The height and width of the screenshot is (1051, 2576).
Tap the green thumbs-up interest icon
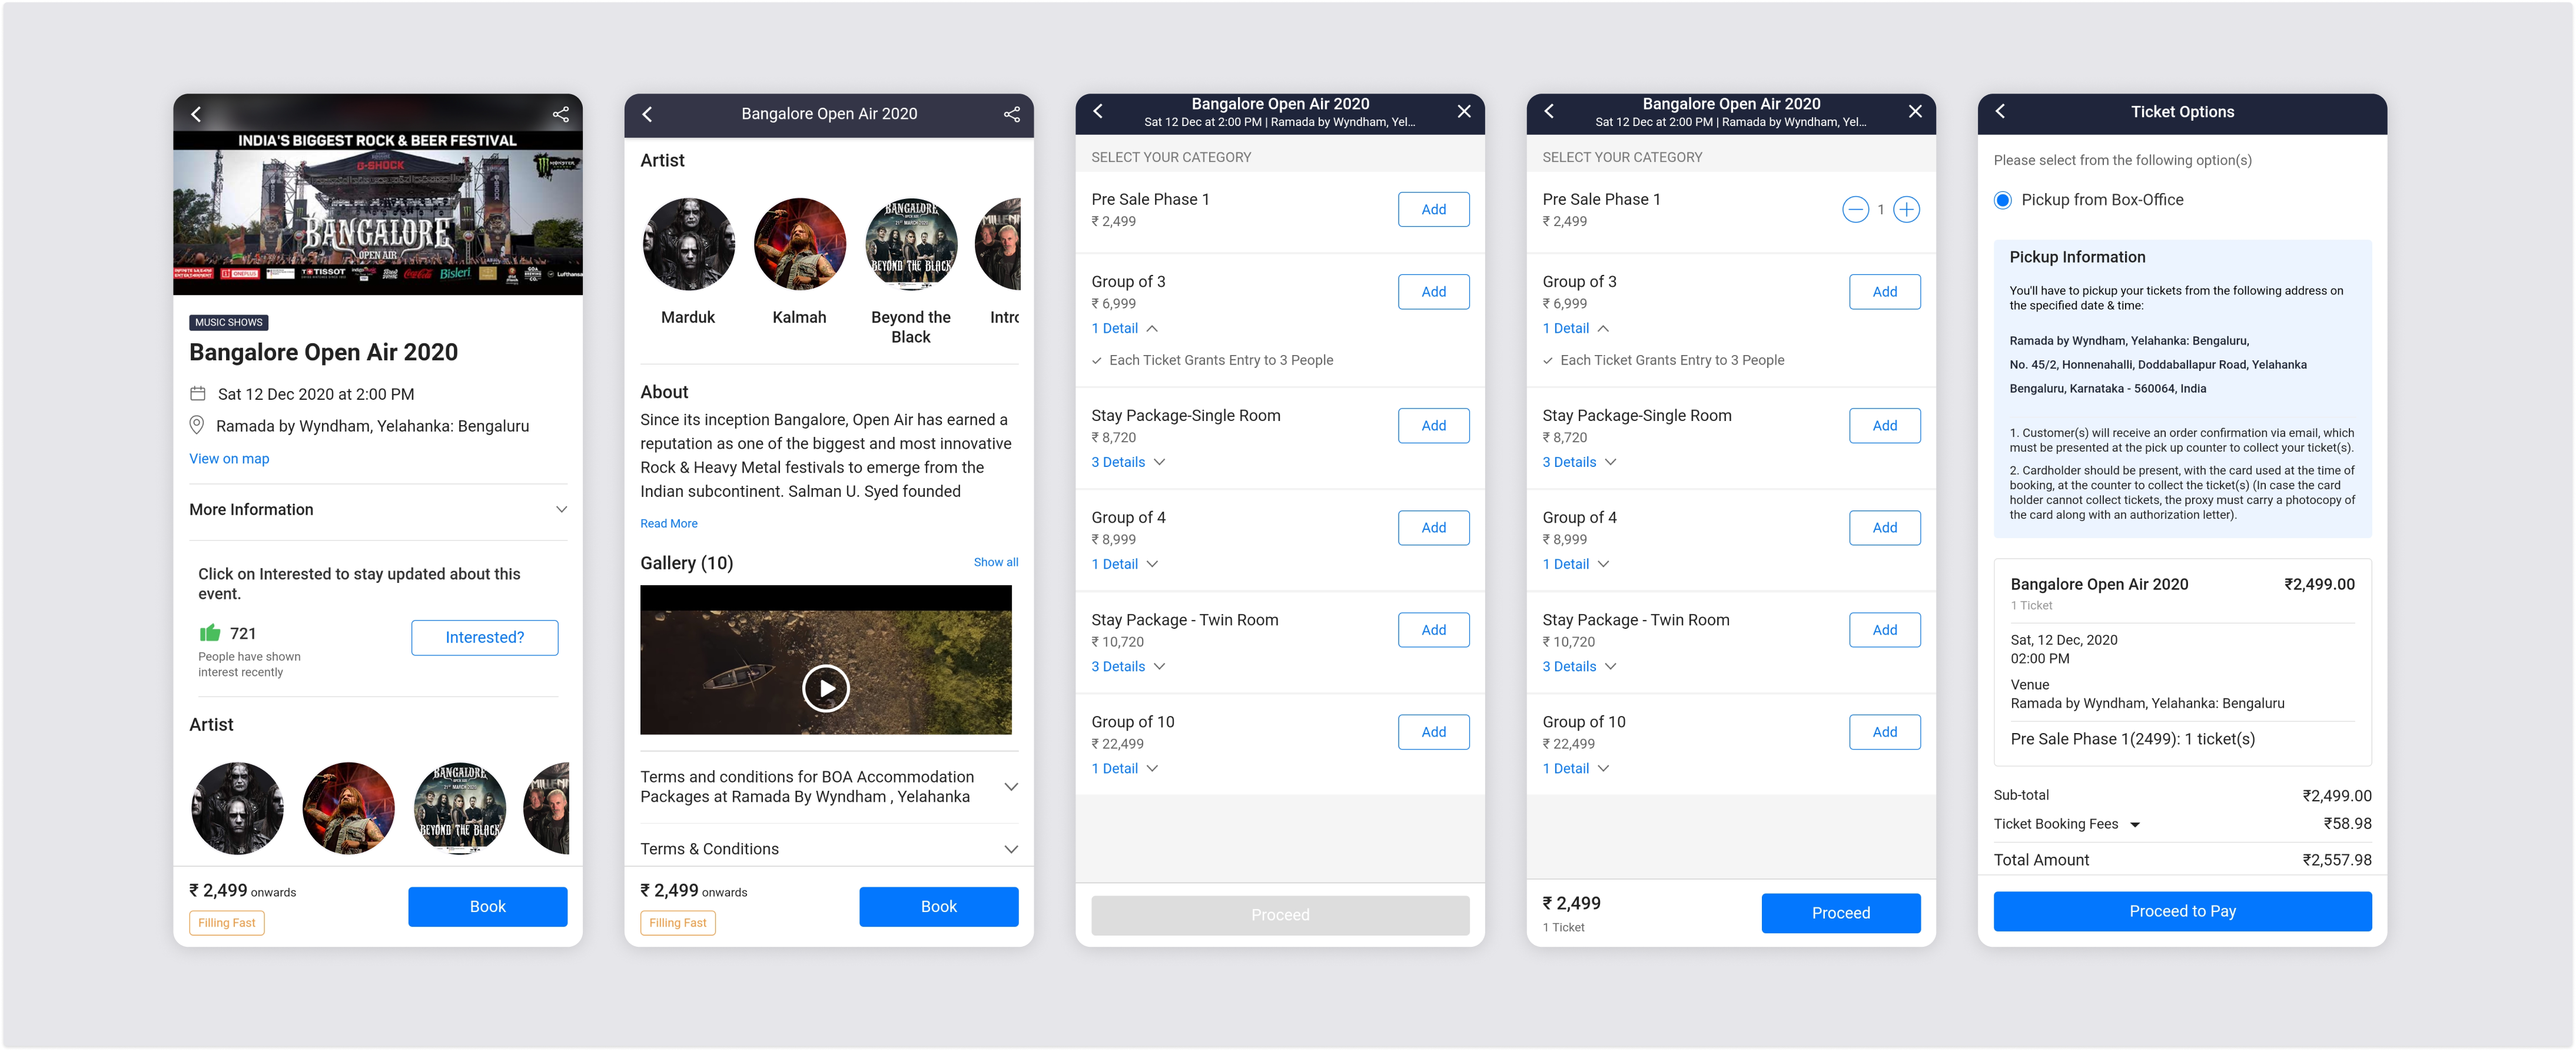coord(210,633)
